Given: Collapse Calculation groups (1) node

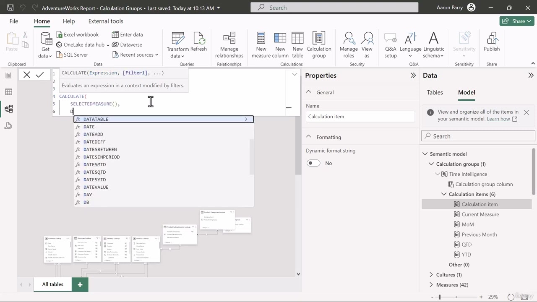Looking at the screenshot, I should pos(431,164).
